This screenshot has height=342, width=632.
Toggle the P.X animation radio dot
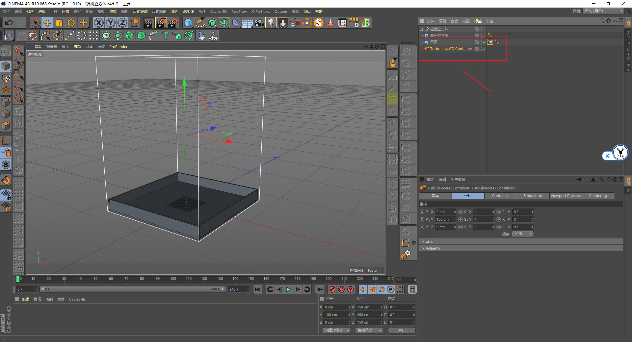(422, 212)
